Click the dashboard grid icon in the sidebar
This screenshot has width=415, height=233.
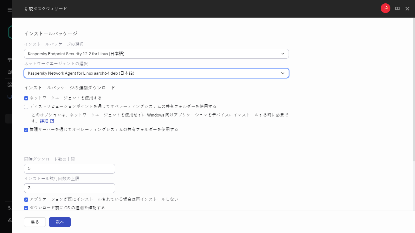pos(9,84)
